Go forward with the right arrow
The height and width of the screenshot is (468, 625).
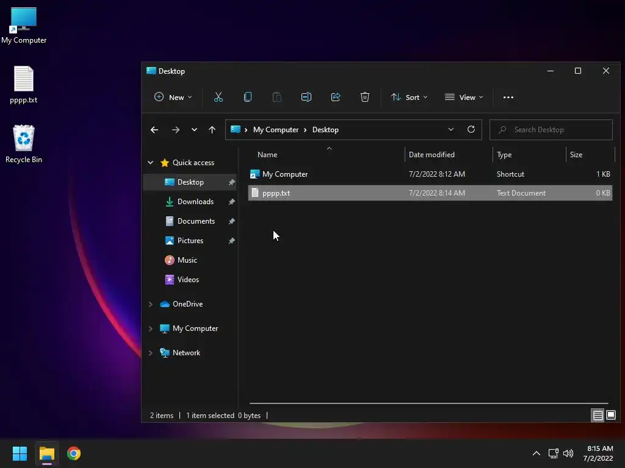tap(175, 130)
